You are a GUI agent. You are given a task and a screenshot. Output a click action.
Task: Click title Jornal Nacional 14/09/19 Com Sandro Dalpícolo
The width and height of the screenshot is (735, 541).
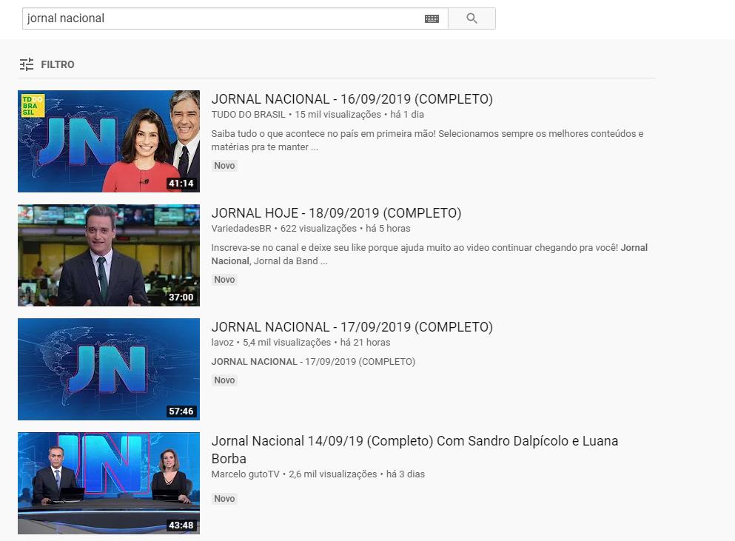[x=415, y=449]
